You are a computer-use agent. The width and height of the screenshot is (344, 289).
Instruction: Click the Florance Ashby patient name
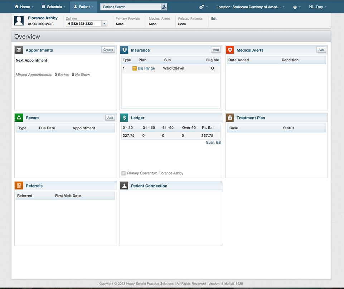coord(43,18)
